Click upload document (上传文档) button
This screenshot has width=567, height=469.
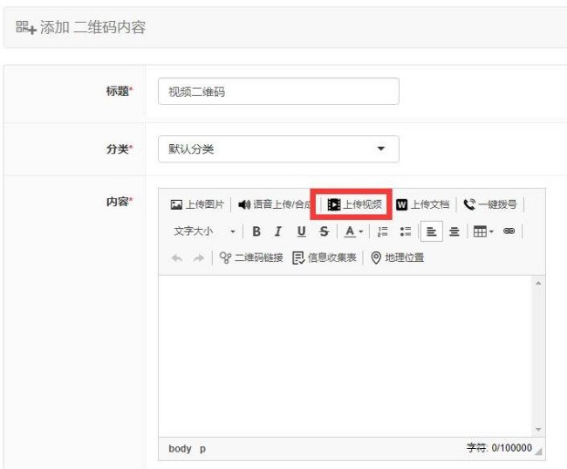pyautogui.click(x=423, y=204)
